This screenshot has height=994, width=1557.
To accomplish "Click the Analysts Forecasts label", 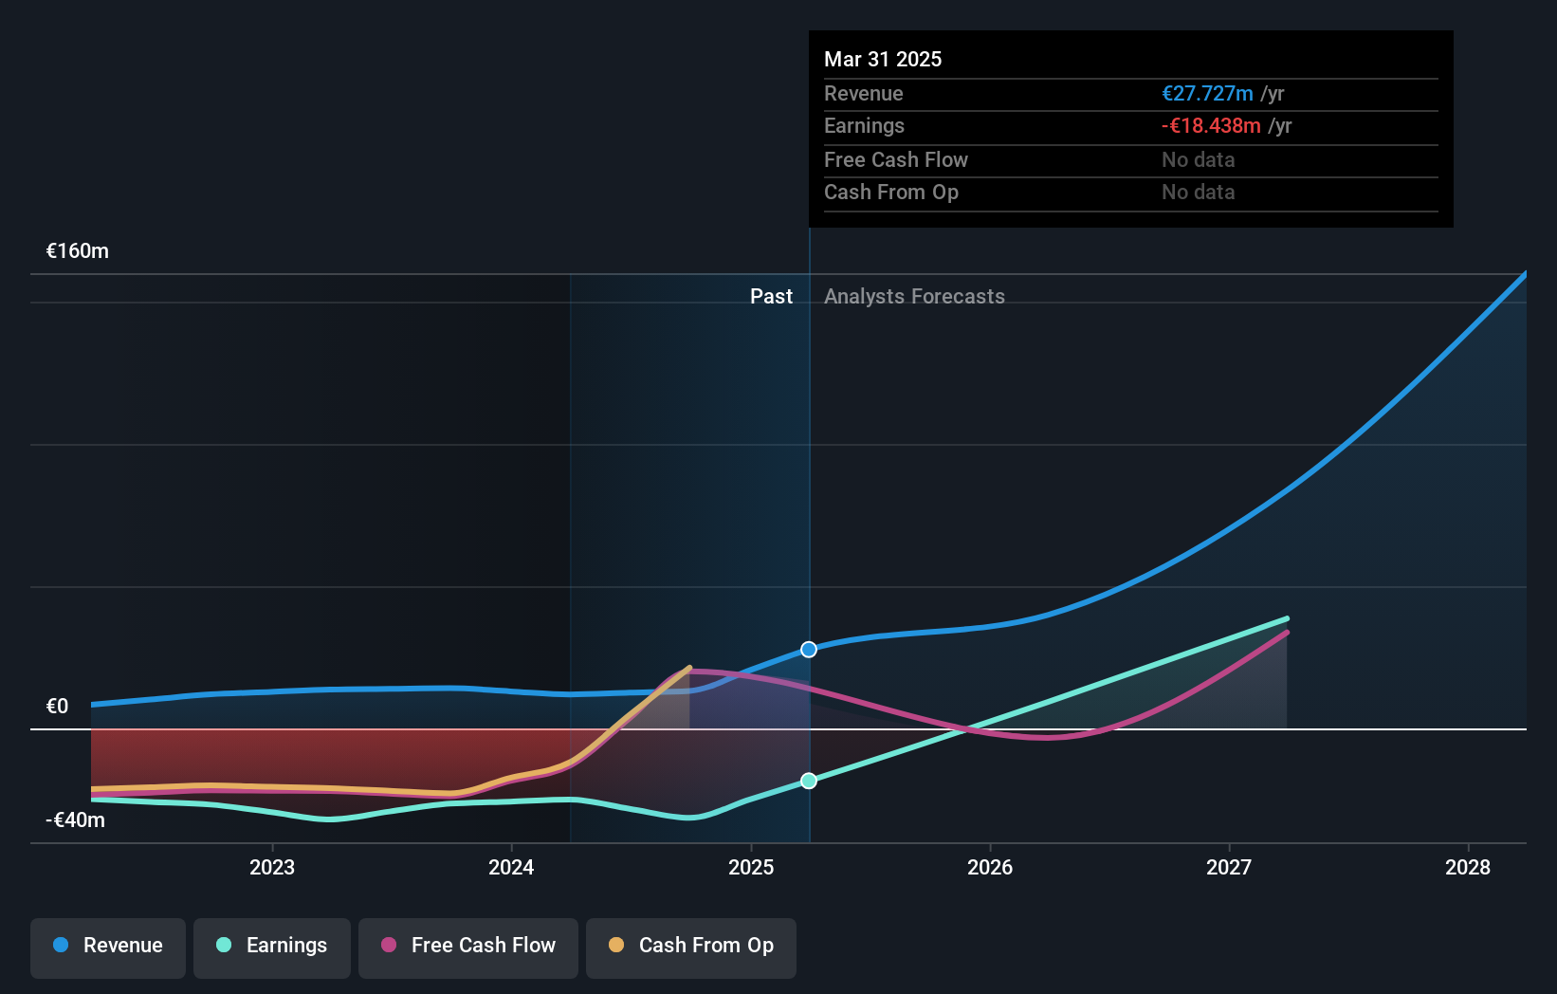I will (x=914, y=297).
